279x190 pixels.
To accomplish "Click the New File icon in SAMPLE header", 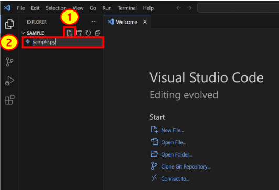I will 70,33.
